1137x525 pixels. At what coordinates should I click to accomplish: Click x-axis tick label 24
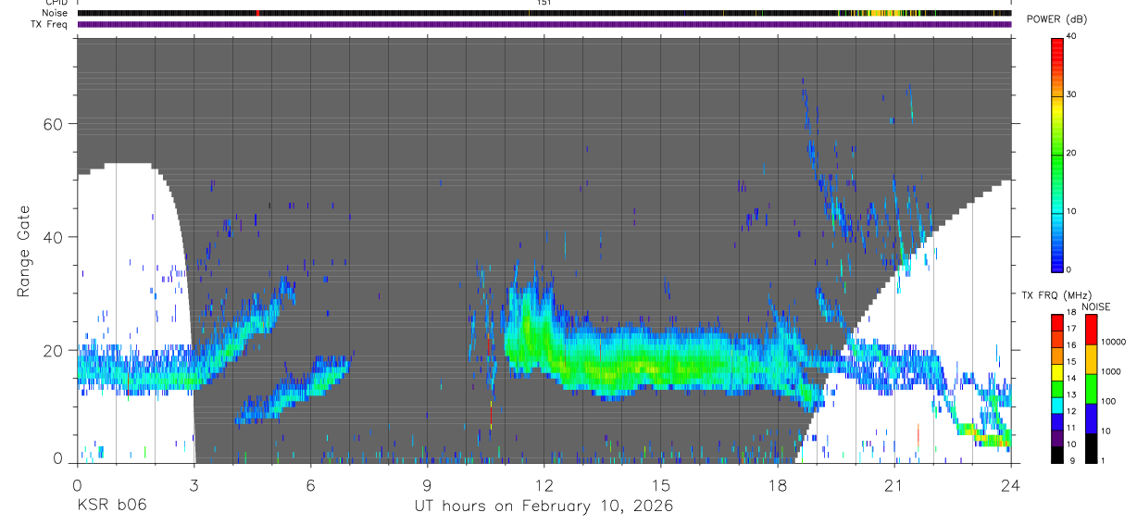(1011, 484)
